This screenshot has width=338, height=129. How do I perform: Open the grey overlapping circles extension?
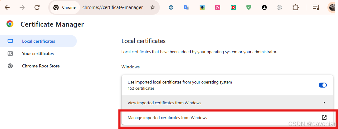tap(280, 8)
